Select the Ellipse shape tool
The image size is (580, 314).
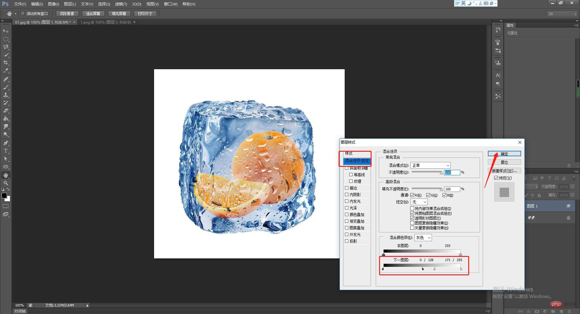pos(6,167)
